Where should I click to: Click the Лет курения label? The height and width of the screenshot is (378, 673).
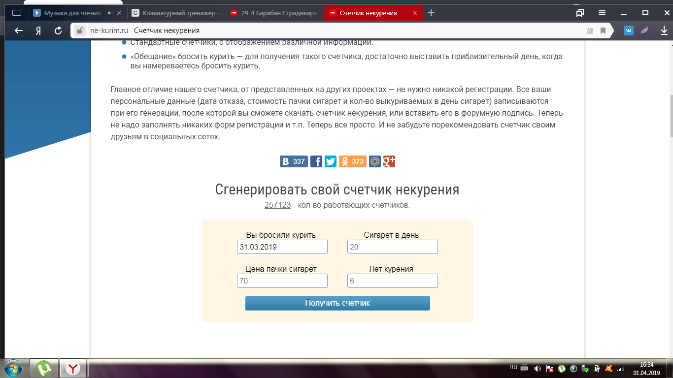click(x=391, y=269)
